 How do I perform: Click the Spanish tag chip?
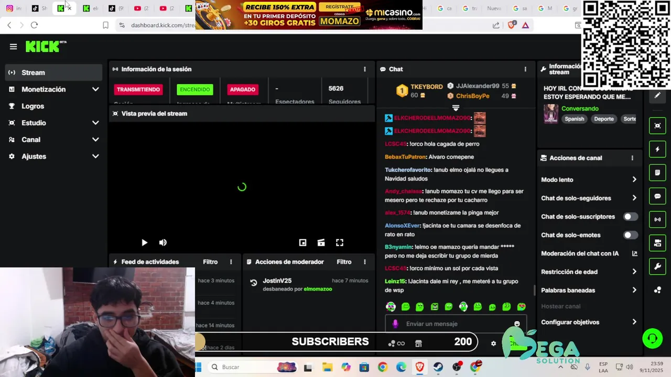[575, 119]
